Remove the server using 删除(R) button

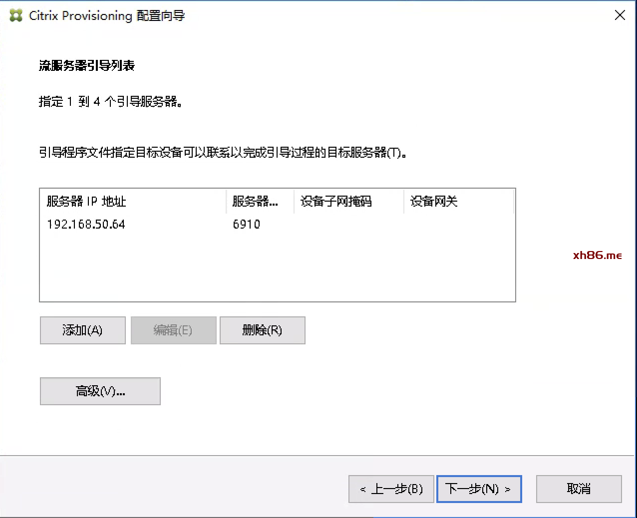coord(262,330)
